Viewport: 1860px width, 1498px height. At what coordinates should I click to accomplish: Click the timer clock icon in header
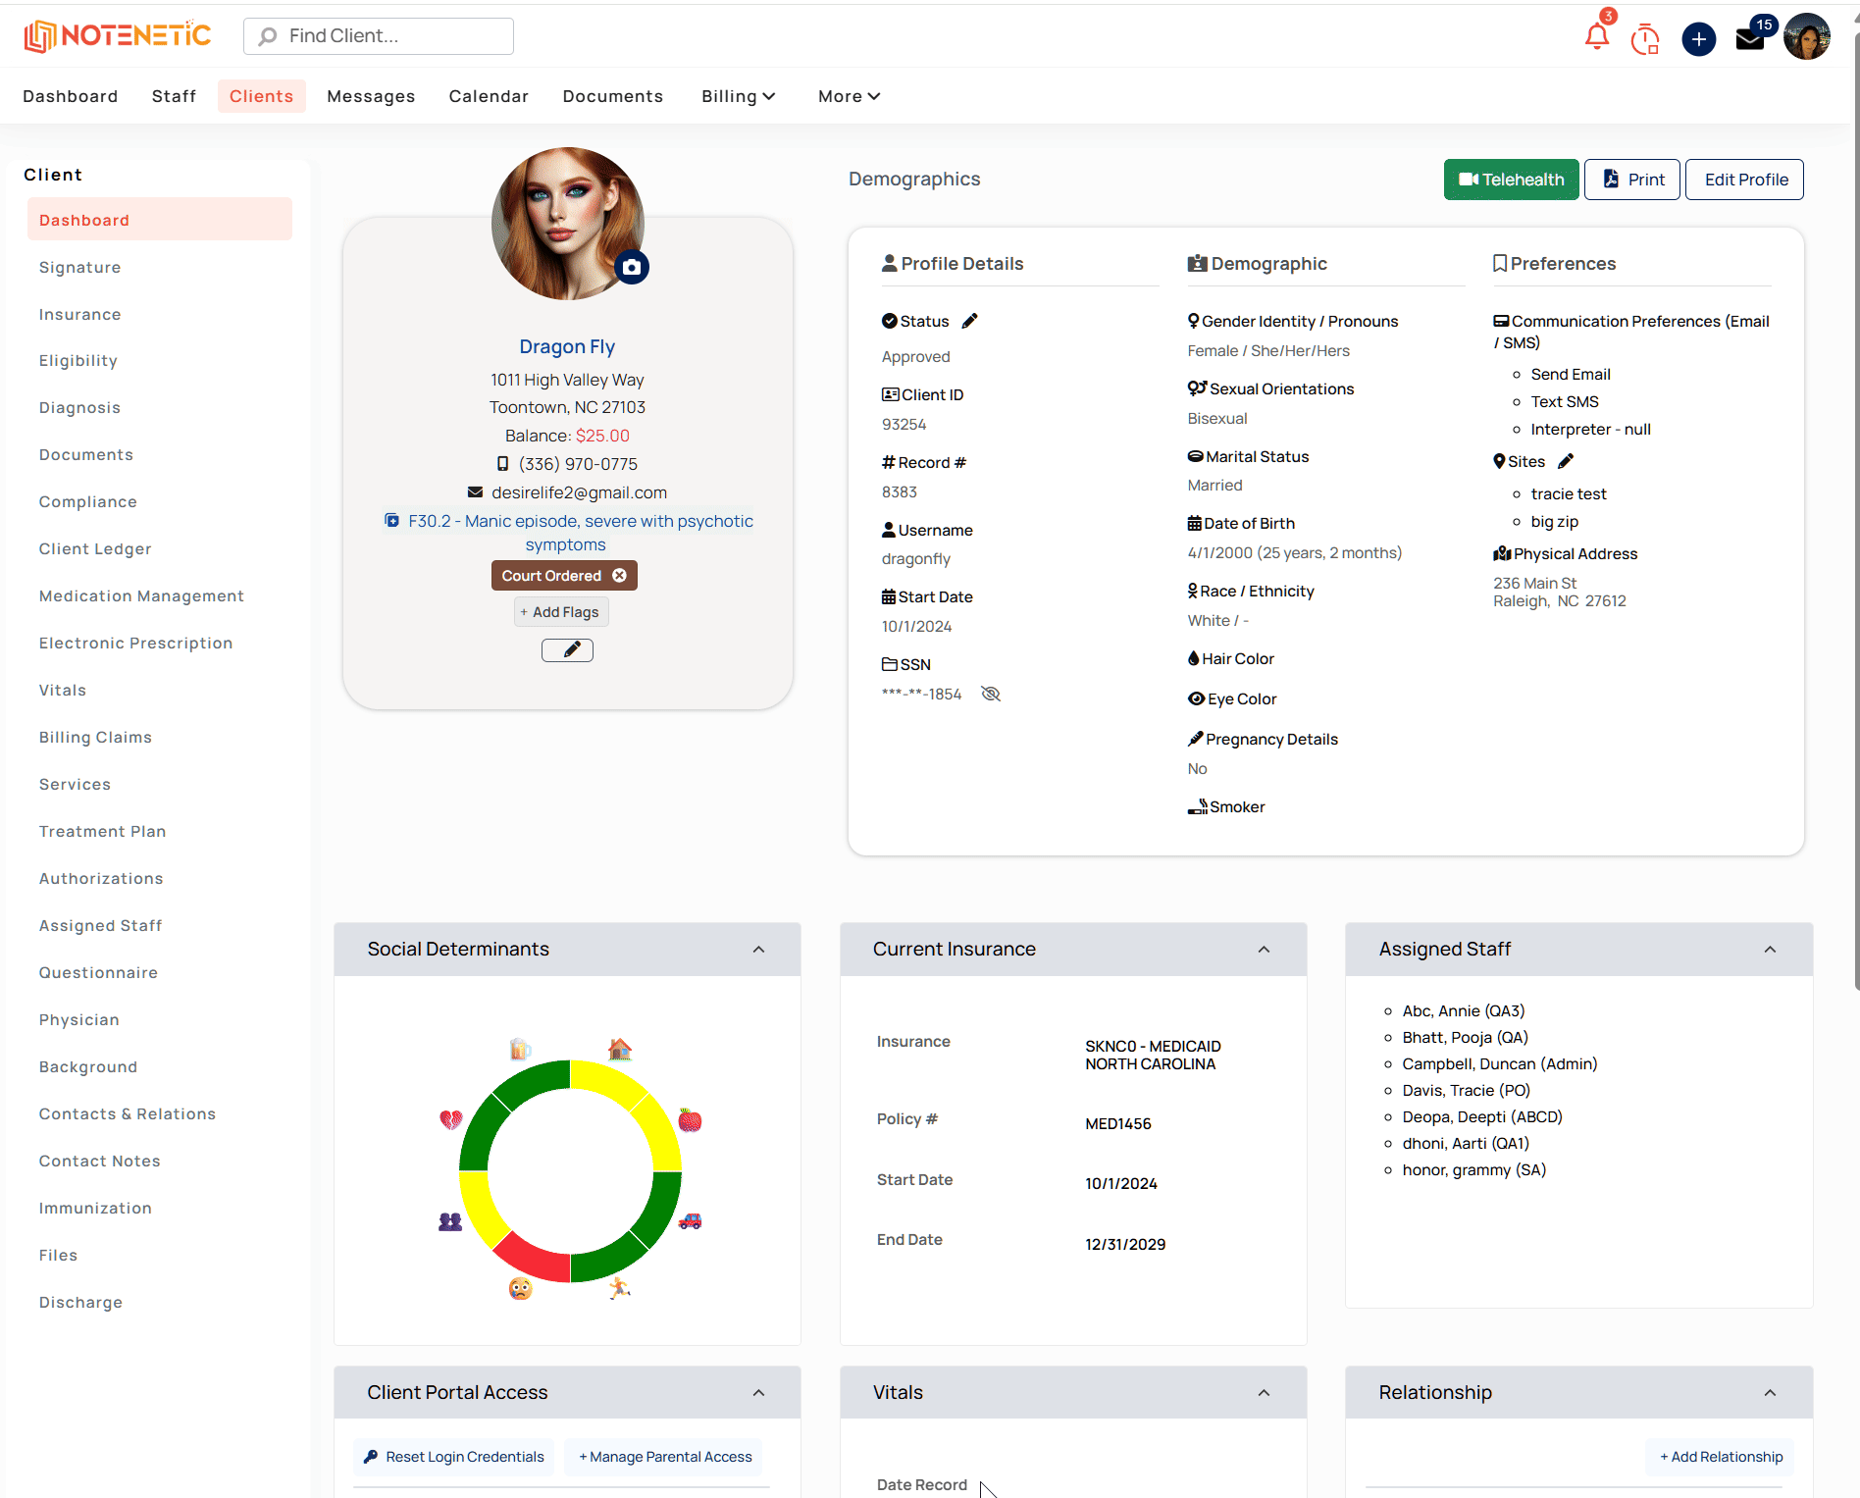[x=1645, y=39]
